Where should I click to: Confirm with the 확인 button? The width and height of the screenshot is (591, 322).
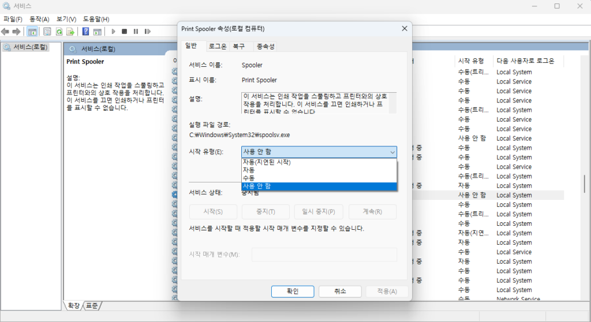293,291
